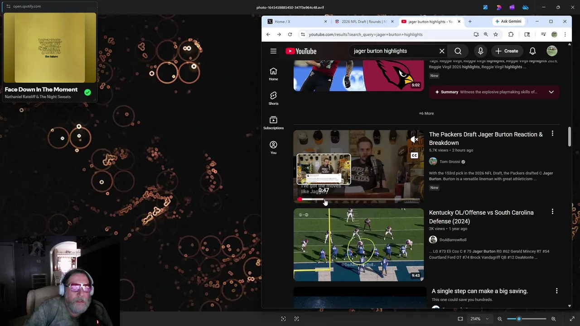Start voice search with microphone icon
Screen dimensions: 580x326
click(x=480, y=51)
